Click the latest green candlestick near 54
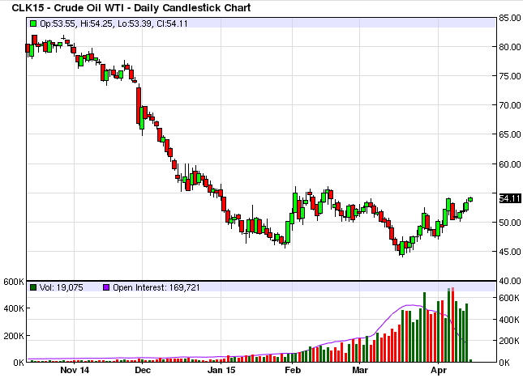Screen dimensions: 523x378 tap(470, 199)
